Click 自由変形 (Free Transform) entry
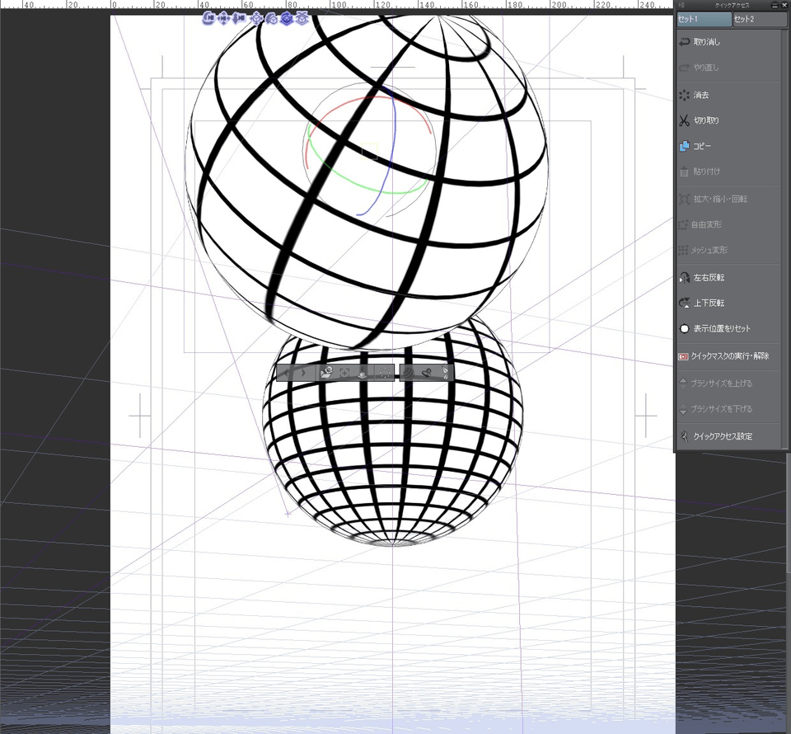Viewport: 791px width, 734px height. 729,224
